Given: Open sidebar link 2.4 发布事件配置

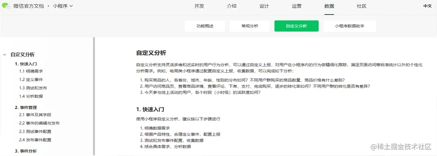Looking at the screenshot, I should pos(35,140).
